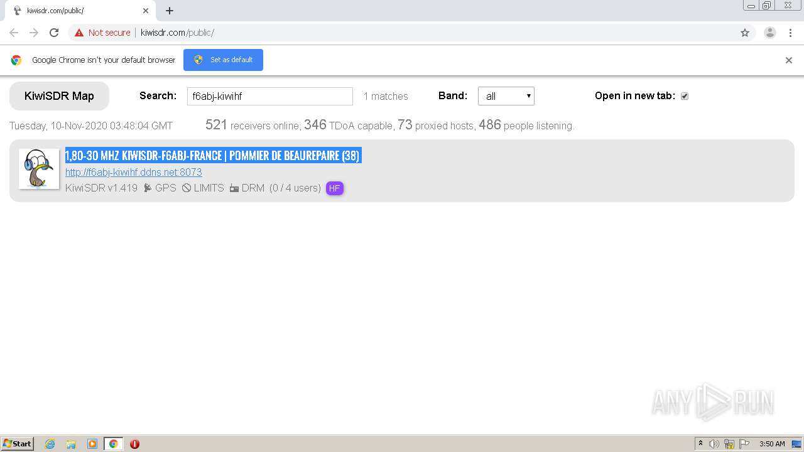The height and width of the screenshot is (452, 804).
Task: Follow the f6abj-kiwihf.ddns.net:8073 link
Action: (x=134, y=172)
